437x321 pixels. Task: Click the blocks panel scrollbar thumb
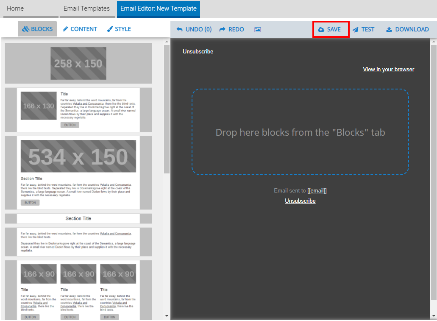pos(167,109)
